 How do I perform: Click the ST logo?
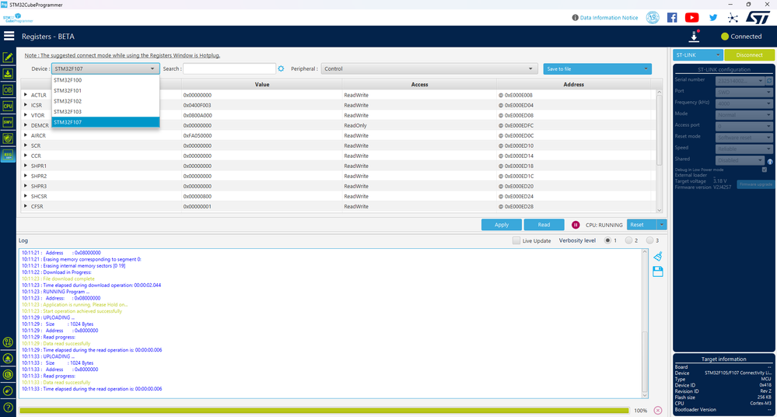(x=758, y=17)
